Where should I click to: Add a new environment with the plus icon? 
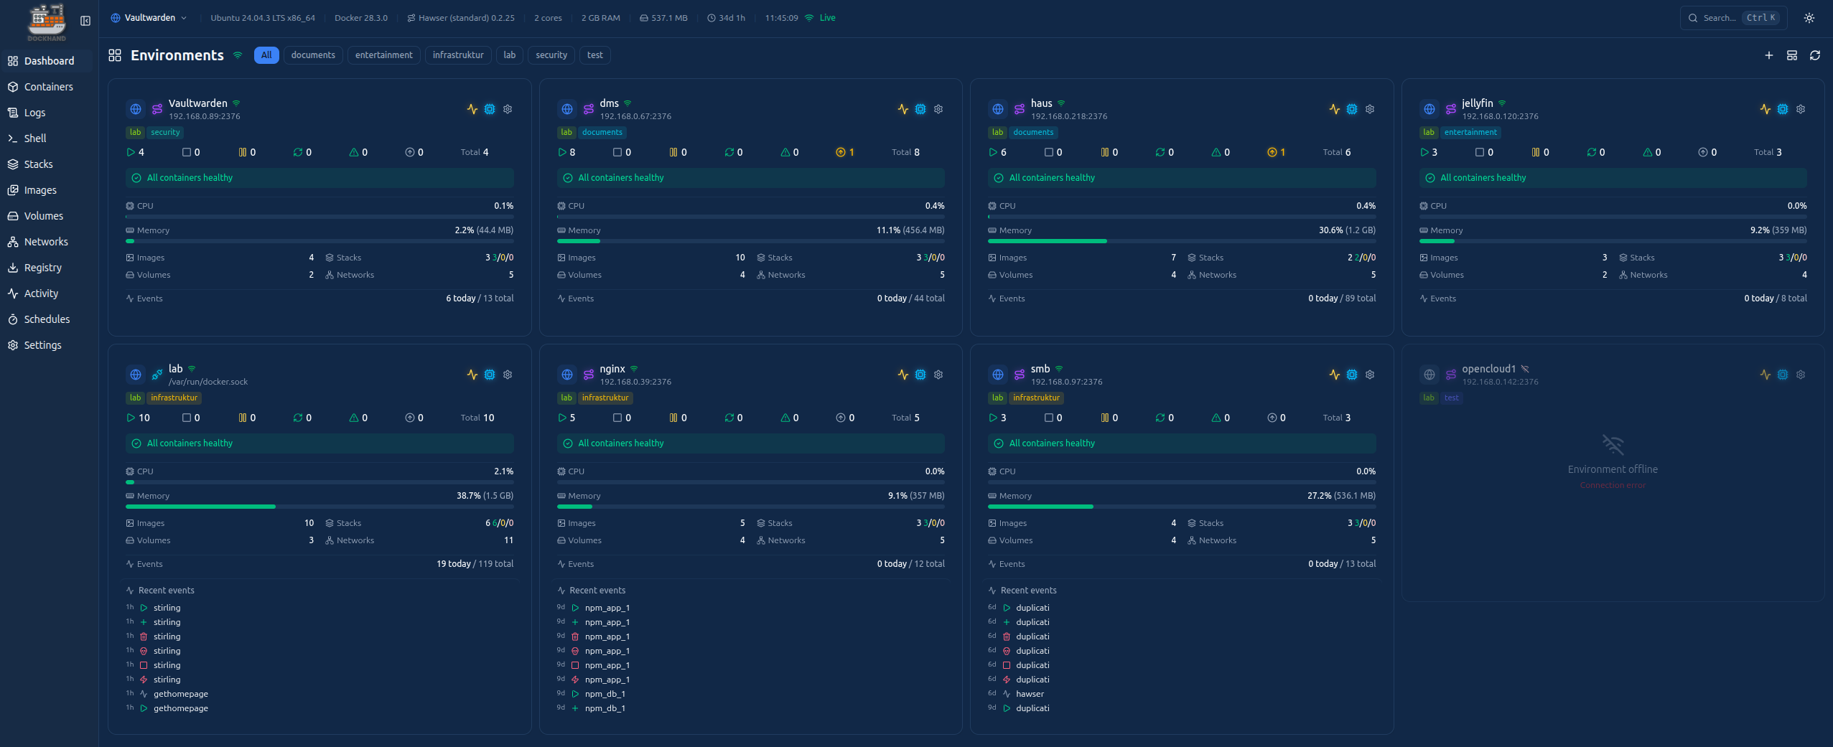click(x=1768, y=55)
